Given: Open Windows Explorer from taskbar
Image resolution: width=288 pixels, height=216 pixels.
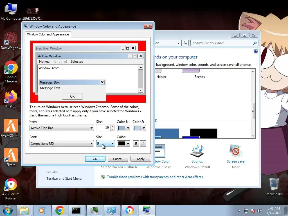Looking at the screenshot, I should (24, 210).
